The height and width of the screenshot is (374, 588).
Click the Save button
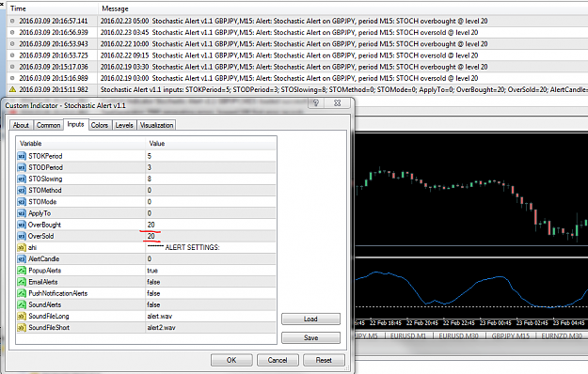pyautogui.click(x=310, y=337)
